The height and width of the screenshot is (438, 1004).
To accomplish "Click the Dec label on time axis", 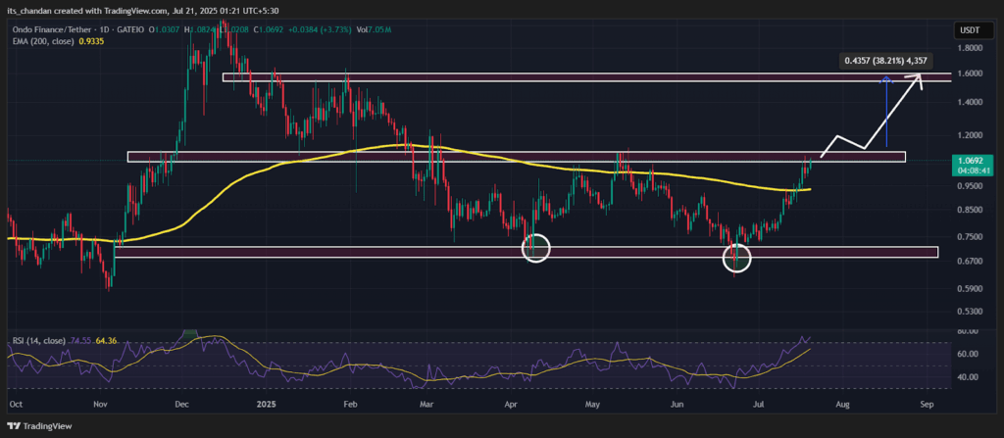I will (181, 405).
